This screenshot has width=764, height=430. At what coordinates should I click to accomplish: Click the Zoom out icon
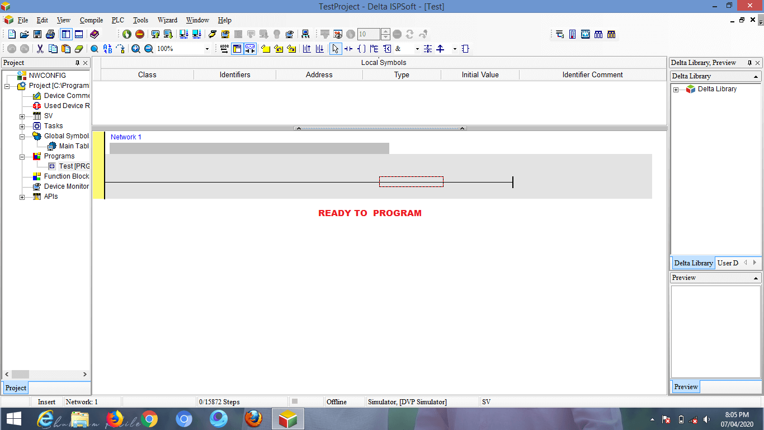149,49
